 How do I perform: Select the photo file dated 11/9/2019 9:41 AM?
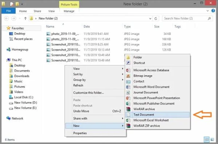coord(108,34)
